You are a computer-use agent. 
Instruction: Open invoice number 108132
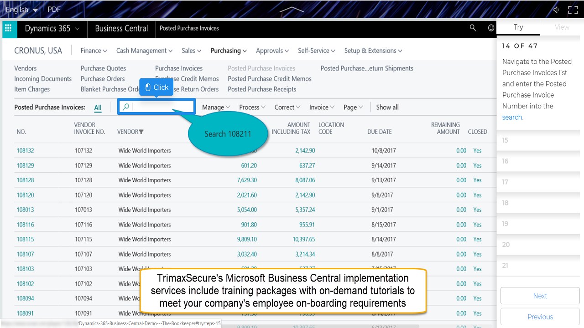25,151
